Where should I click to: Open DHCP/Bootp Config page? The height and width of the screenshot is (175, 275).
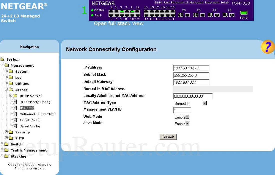point(35,102)
